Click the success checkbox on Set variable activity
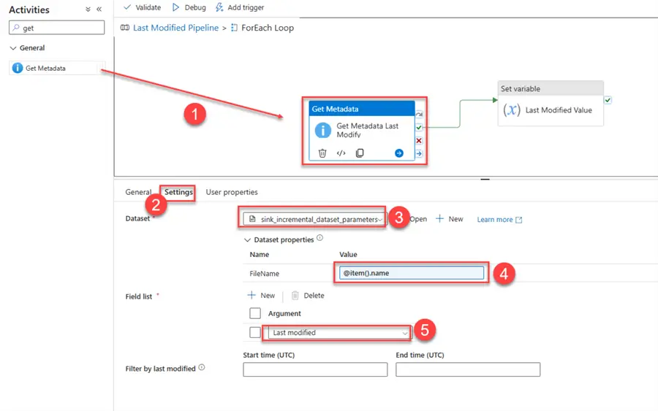 pyautogui.click(x=608, y=100)
